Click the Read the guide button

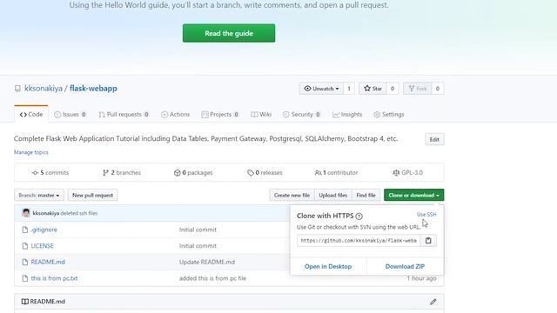click(229, 33)
